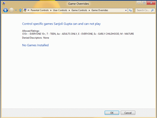Navigate to Parental Controls breadcrumb
This screenshot has width=157, height=118.
tap(40, 10)
